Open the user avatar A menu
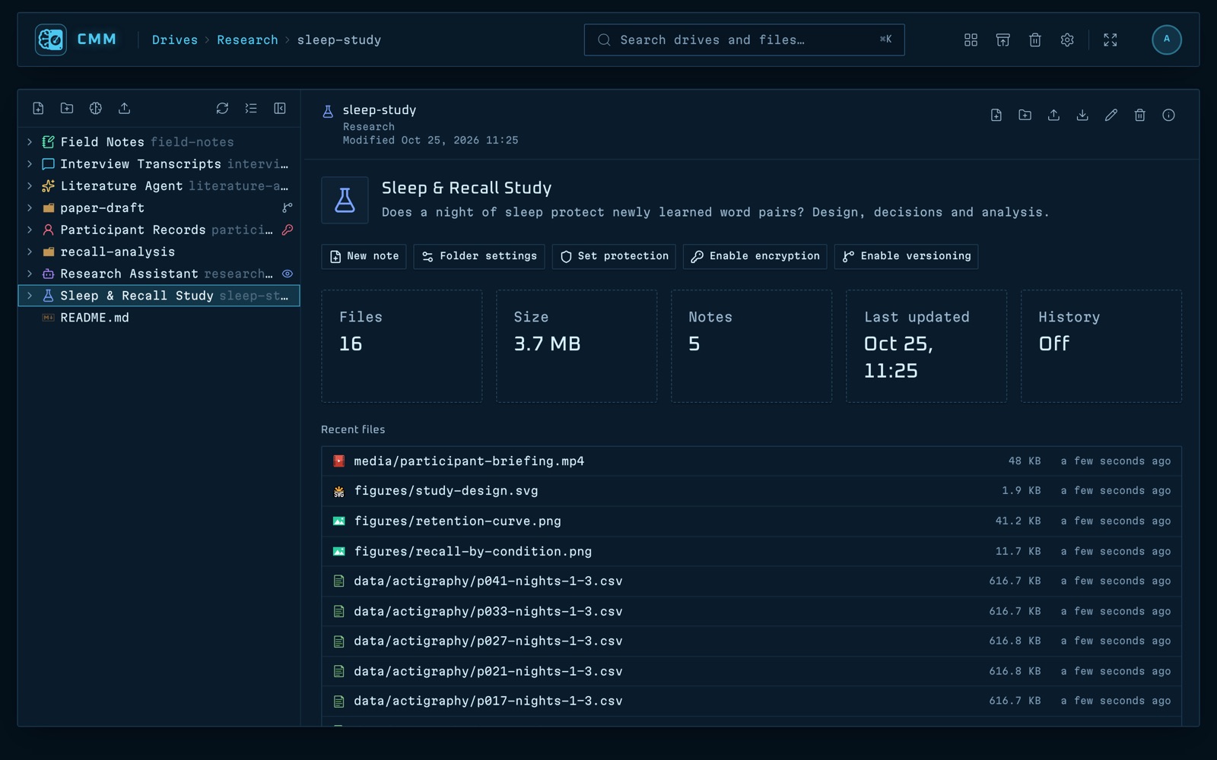Image resolution: width=1217 pixels, height=760 pixels. tap(1166, 40)
